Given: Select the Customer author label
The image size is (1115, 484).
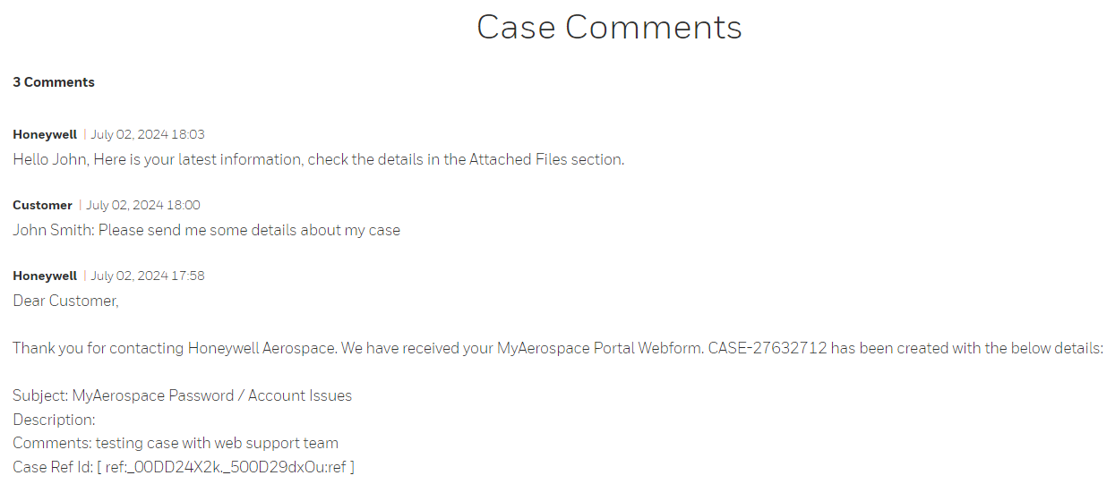Looking at the screenshot, I should click(x=42, y=205).
